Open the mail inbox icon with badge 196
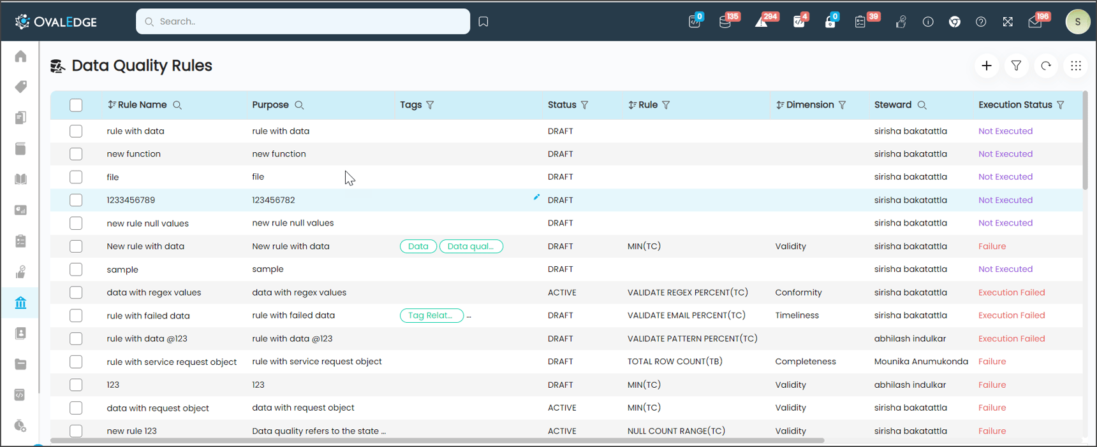 (x=1035, y=22)
